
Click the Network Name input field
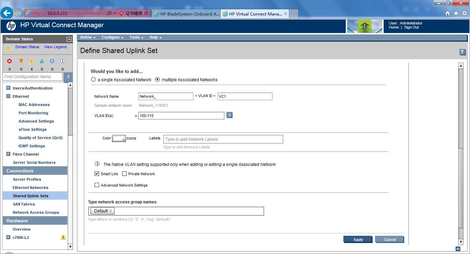coord(166,96)
